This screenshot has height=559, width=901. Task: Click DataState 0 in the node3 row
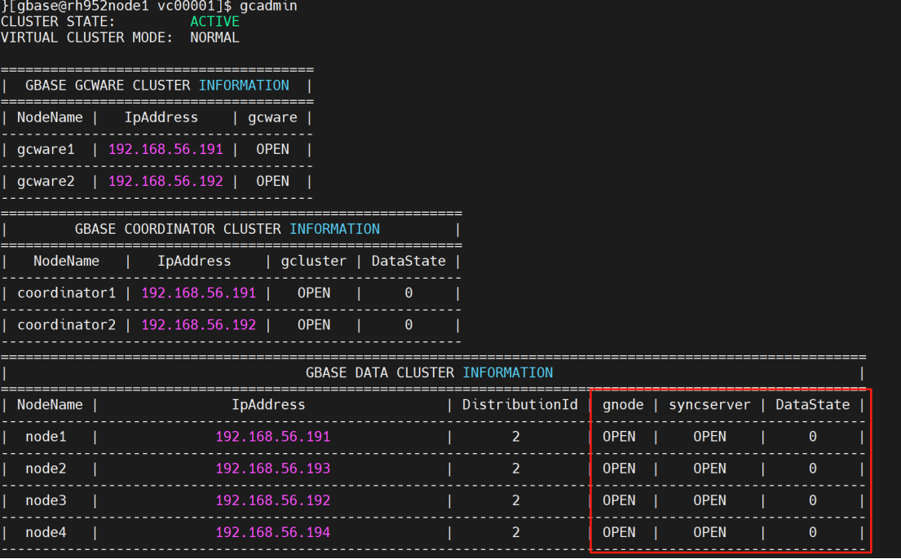pos(812,500)
